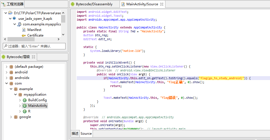Screen dimensions: 270x140
Task: Close the MainActivity/Source tab
Action: click(161, 4)
